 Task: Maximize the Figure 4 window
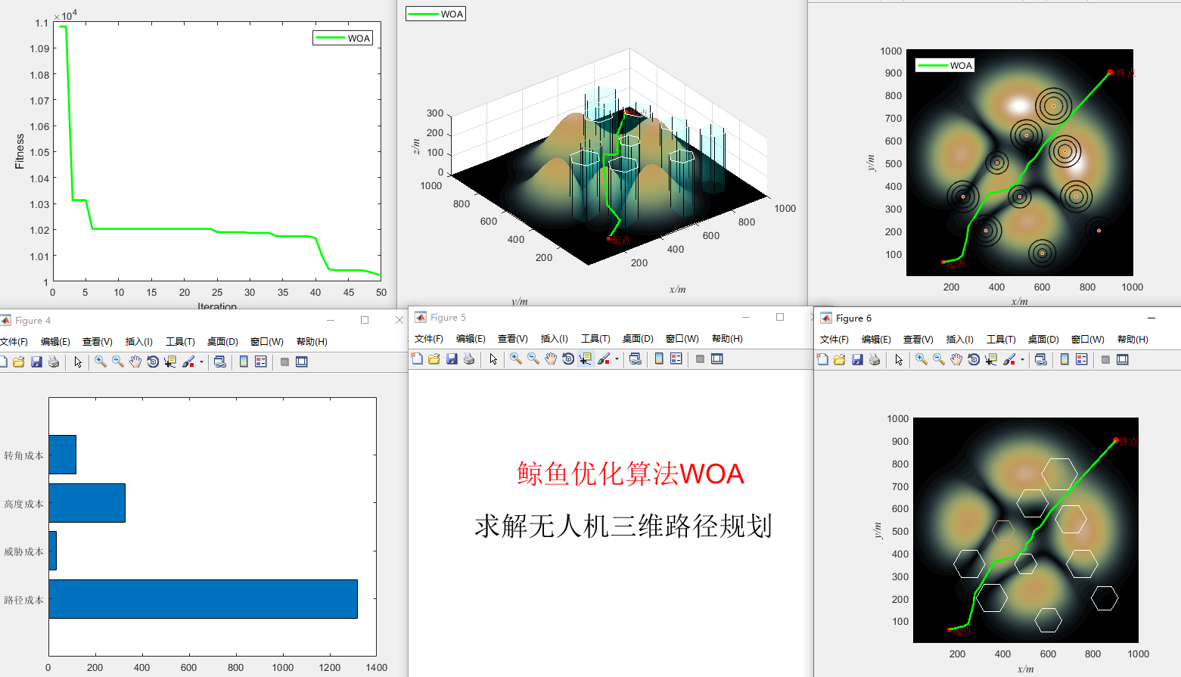coord(365,320)
